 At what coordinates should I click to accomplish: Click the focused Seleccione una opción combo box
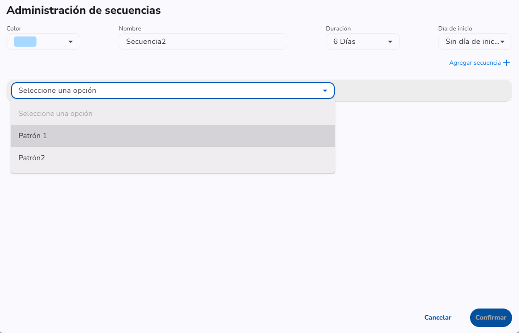point(173,91)
